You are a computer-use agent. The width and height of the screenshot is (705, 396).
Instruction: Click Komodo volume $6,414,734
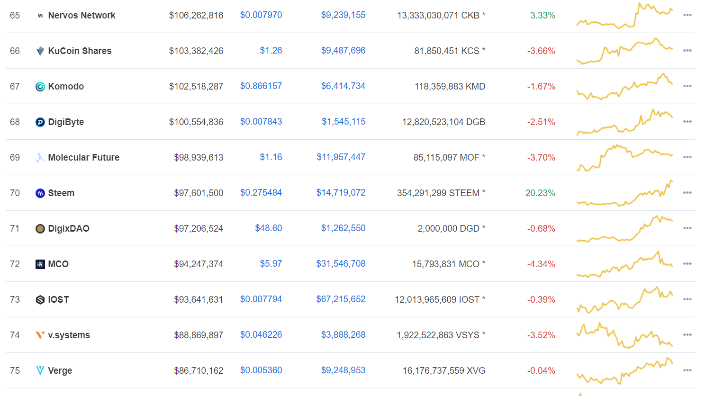343,86
